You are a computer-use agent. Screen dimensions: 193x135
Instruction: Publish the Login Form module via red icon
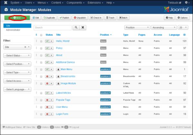tap(47, 114)
